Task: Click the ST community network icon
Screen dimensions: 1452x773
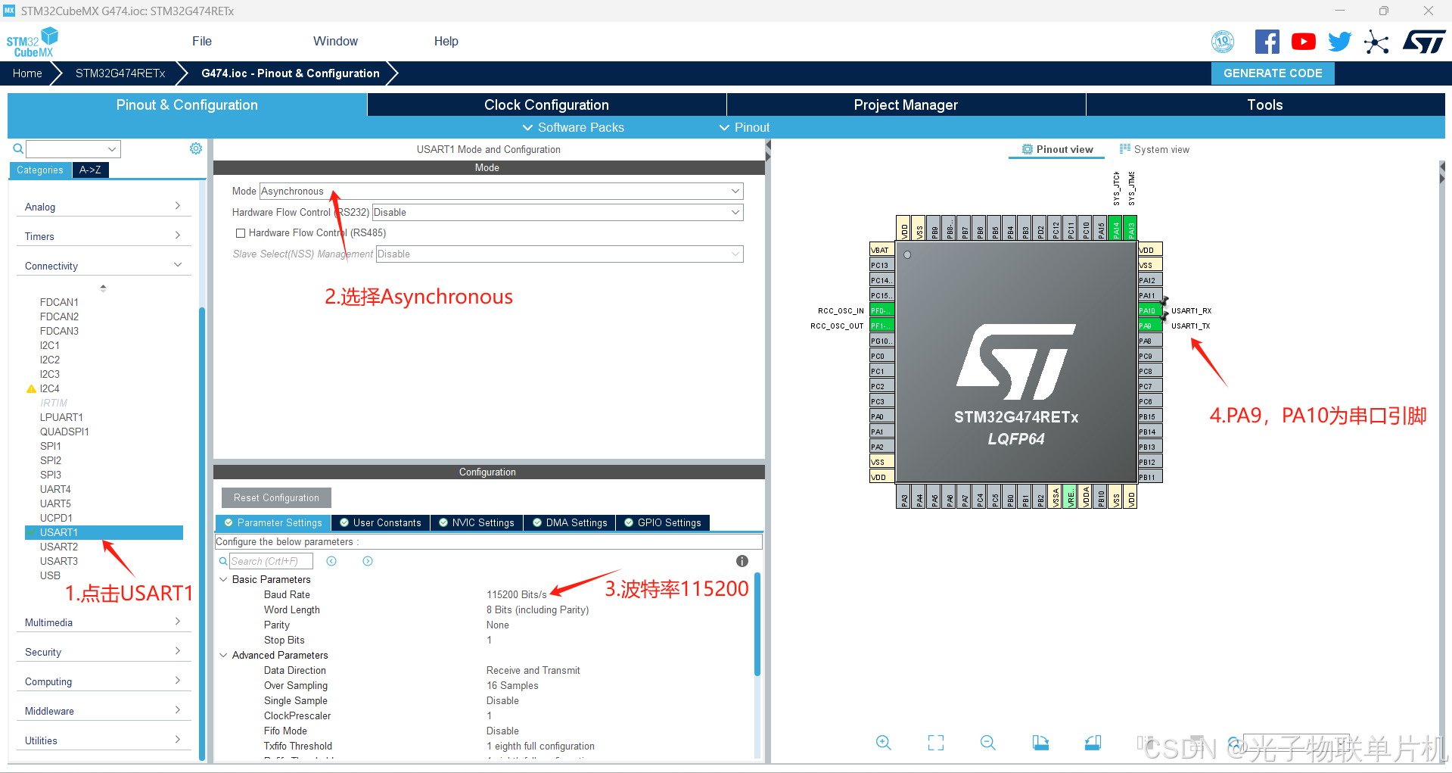Action: [1376, 42]
